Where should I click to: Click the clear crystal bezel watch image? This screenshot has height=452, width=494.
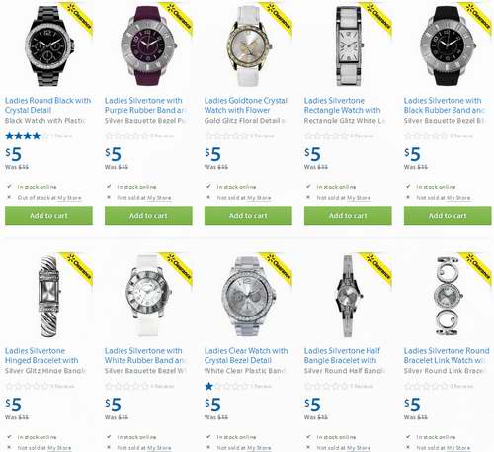coord(248,296)
